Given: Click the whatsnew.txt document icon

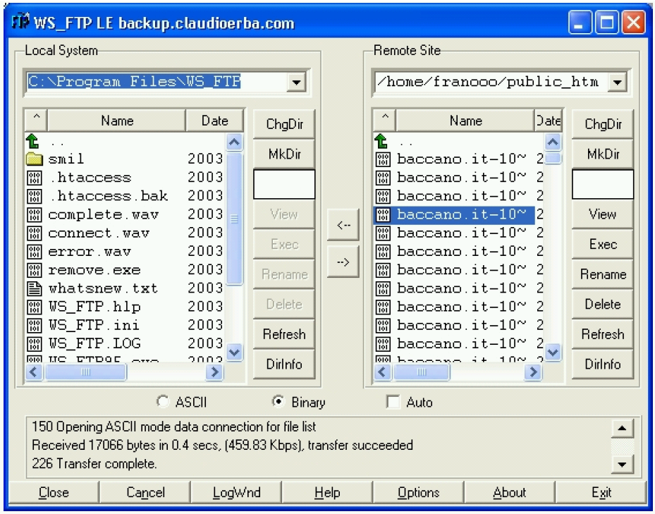Looking at the screenshot, I should (35, 288).
